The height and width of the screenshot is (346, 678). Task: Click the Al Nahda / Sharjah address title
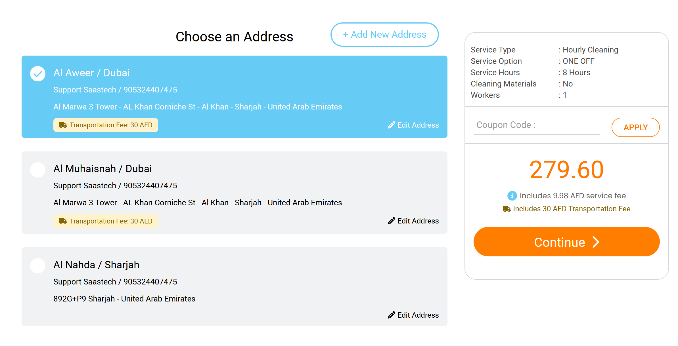(96, 265)
